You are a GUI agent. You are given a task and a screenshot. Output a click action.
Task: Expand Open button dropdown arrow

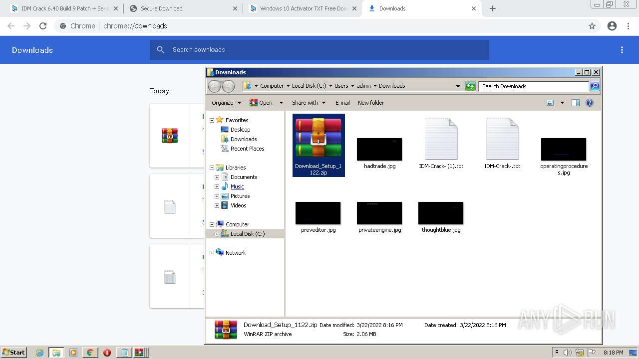(x=281, y=103)
